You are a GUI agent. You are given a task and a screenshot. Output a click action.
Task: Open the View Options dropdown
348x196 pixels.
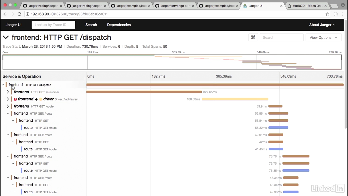click(324, 37)
